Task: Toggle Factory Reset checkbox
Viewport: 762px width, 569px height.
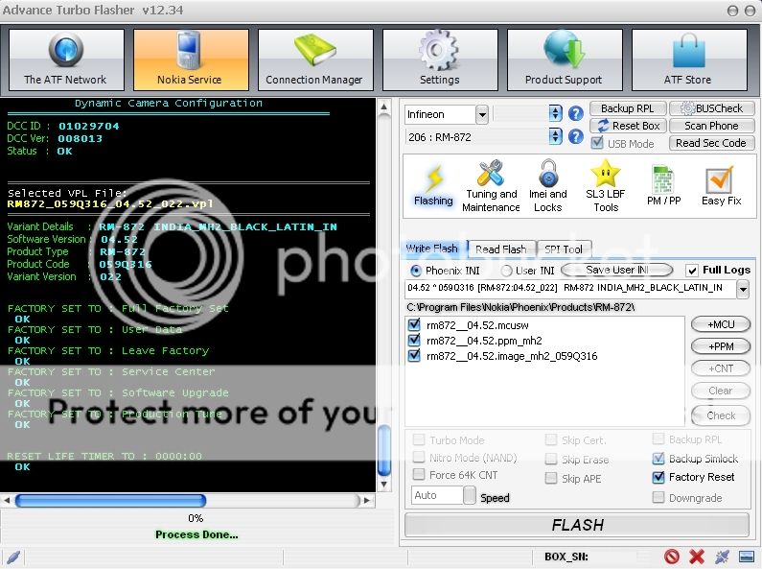Action: click(658, 477)
